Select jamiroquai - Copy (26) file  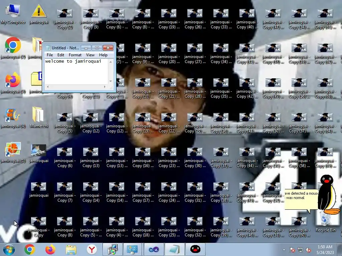195,19
